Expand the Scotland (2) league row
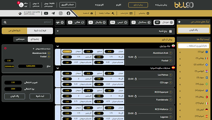This screenshot has height=120, width=212. coord(194,65)
